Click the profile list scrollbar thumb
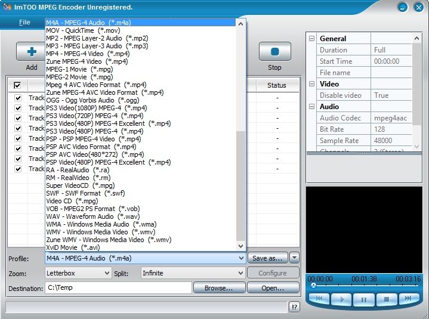Viewport: 429px width, 319px height. [x=241, y=186]
